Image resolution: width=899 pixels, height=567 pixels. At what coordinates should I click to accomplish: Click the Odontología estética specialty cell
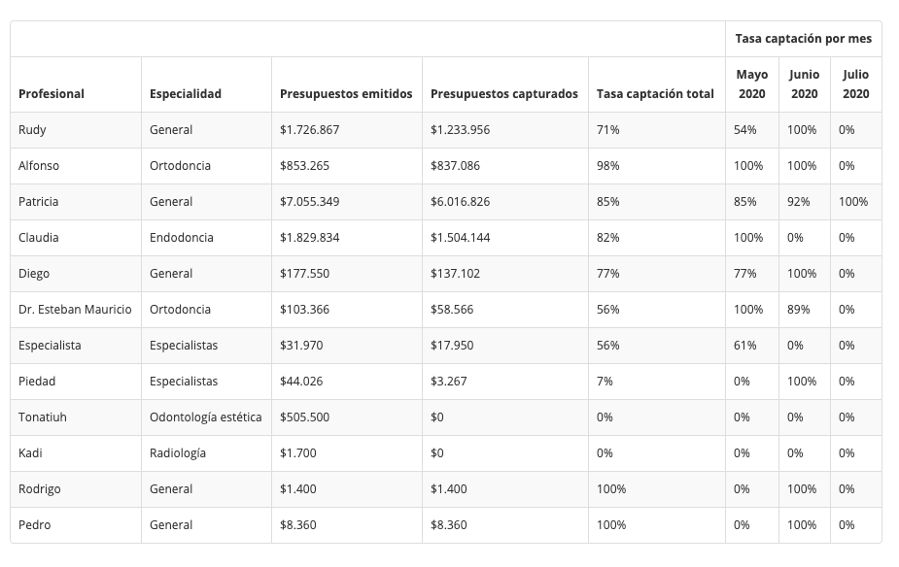(205, 417)
